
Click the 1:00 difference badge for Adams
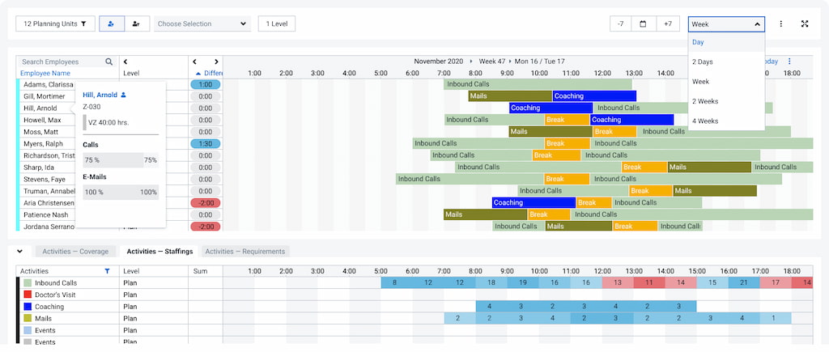[x=206, y=85]
